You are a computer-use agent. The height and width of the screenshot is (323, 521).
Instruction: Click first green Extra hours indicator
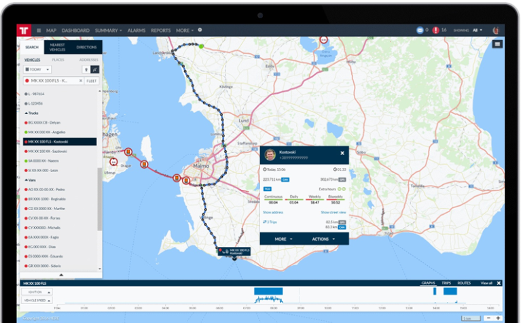(x=340, y=188)
